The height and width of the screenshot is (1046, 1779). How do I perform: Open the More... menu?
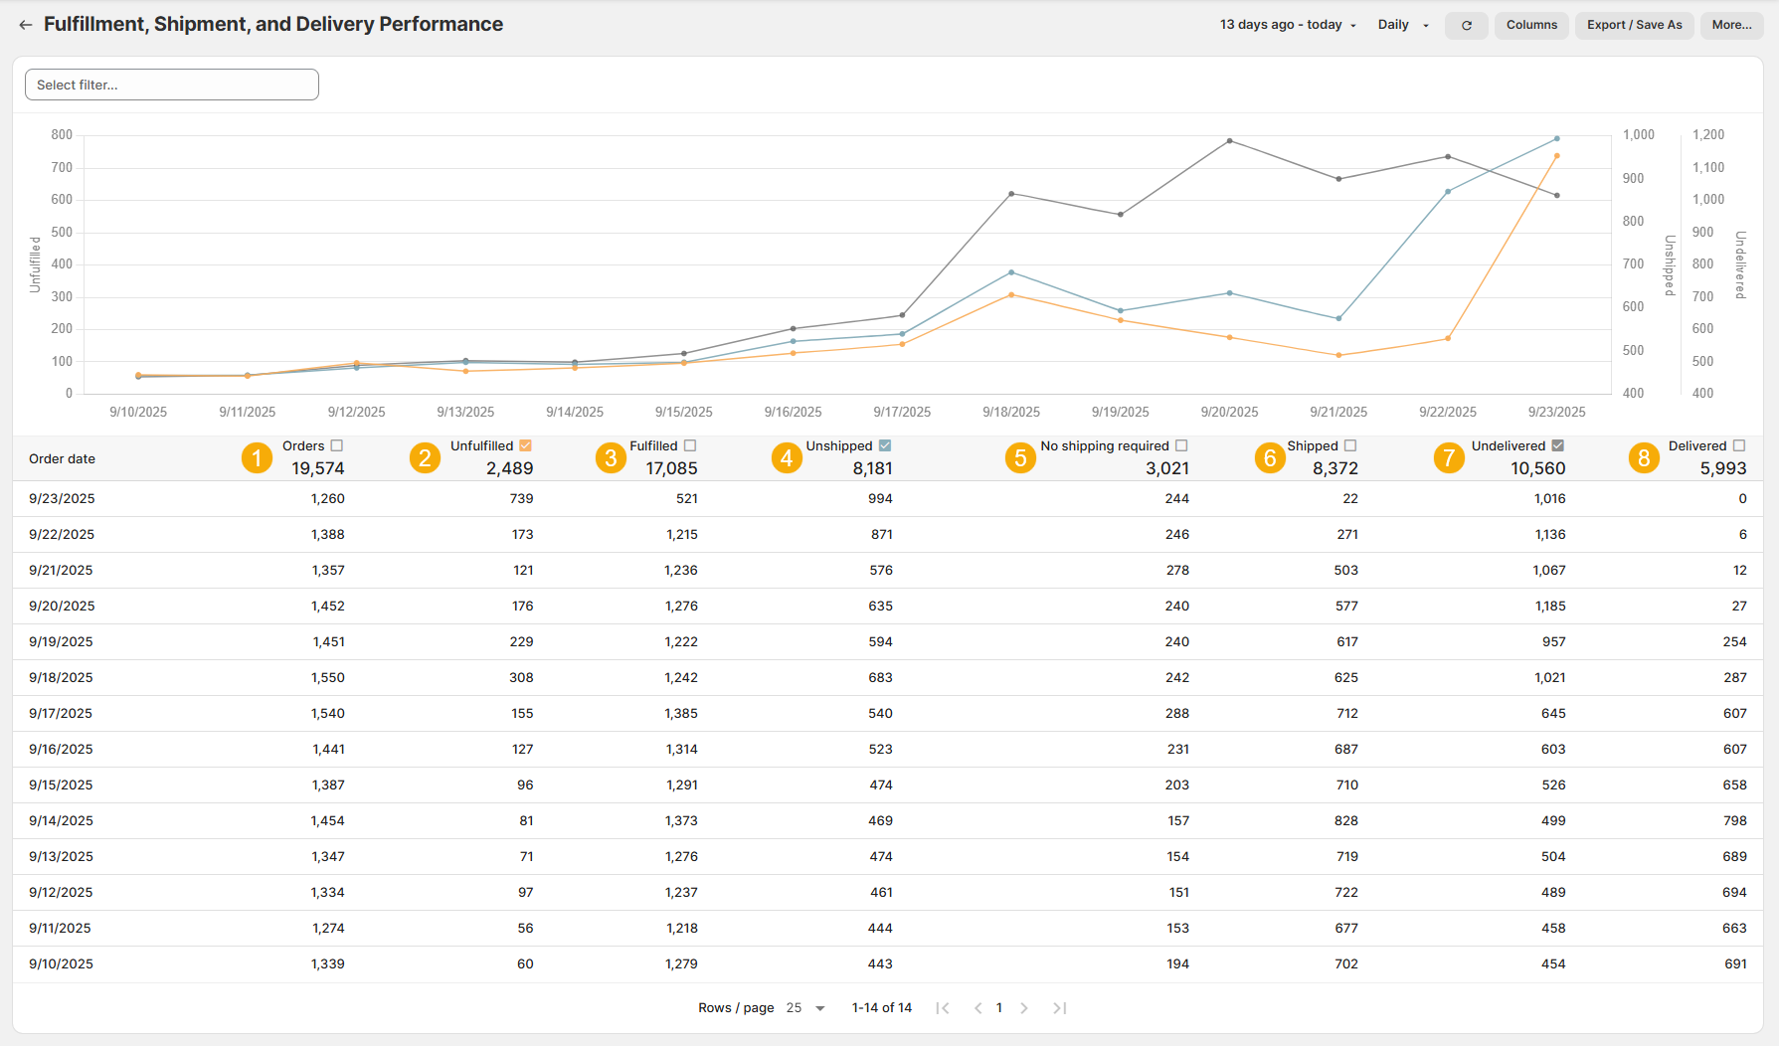(x=1731, y=25)
